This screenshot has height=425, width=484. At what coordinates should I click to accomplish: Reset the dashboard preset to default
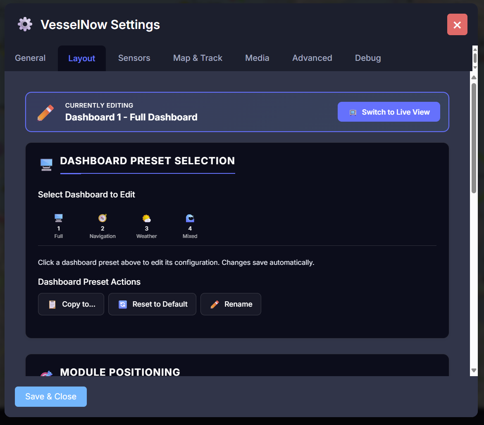pyautogui.click(x=152, y=304)
